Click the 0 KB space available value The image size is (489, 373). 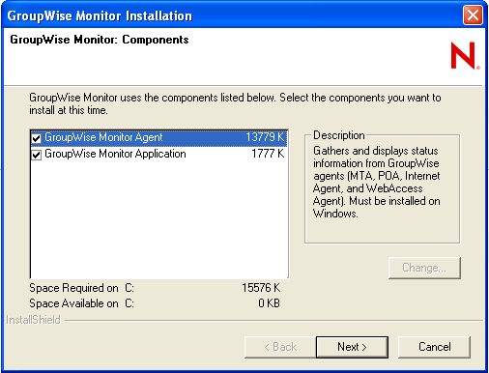(x=269, y=303)
